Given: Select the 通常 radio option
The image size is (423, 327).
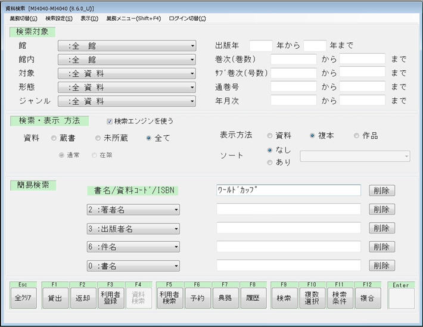Looking at the screenshot, I should click(61, 155).
